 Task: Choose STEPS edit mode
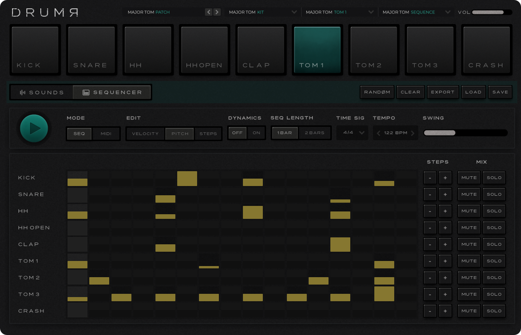pyautogui.click(x=208, y=134)
